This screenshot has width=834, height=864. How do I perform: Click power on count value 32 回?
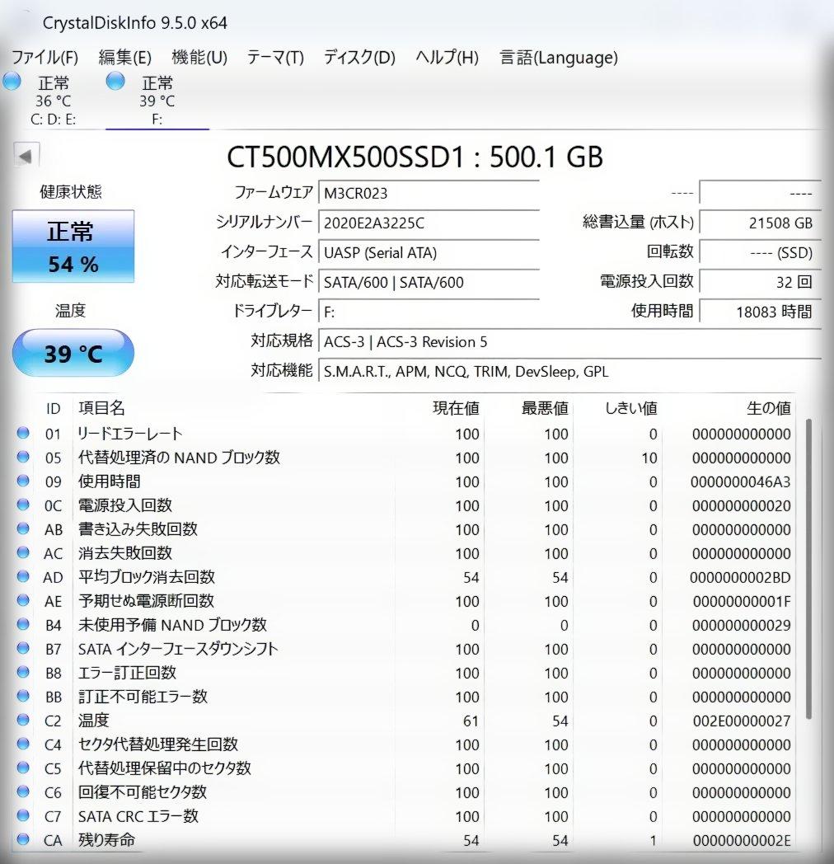(760, 283)
